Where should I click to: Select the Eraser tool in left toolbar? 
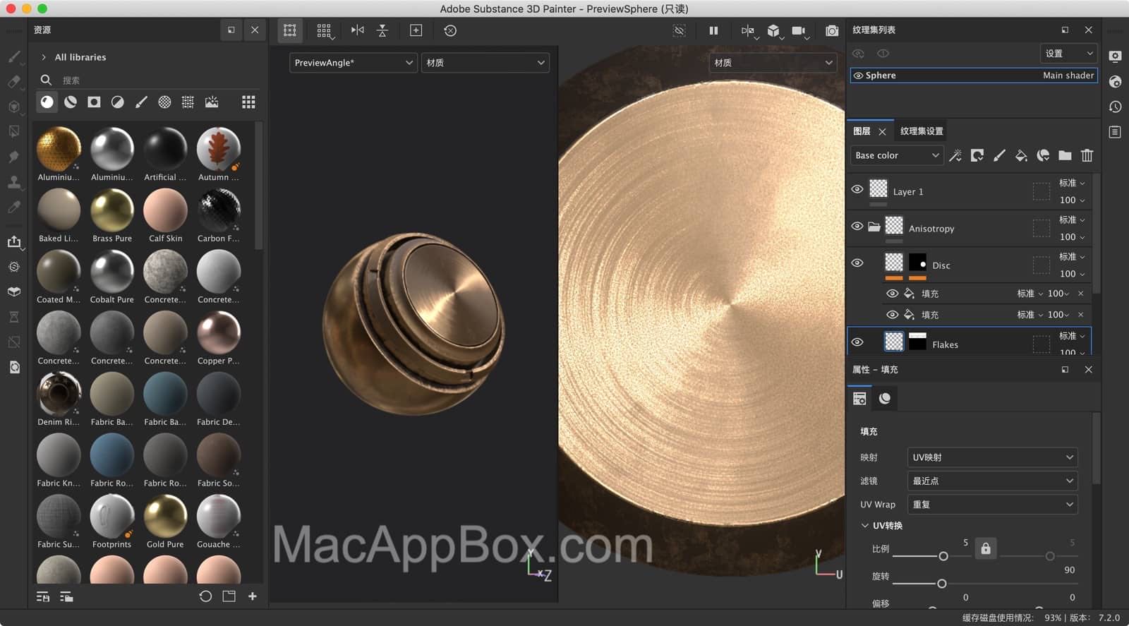(13, 82)
